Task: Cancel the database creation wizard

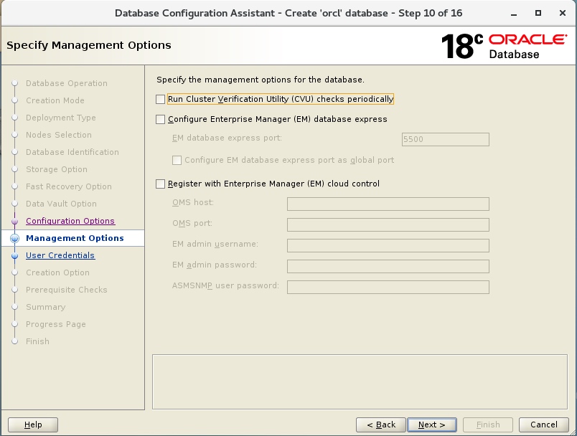Action: coord(543,425)
